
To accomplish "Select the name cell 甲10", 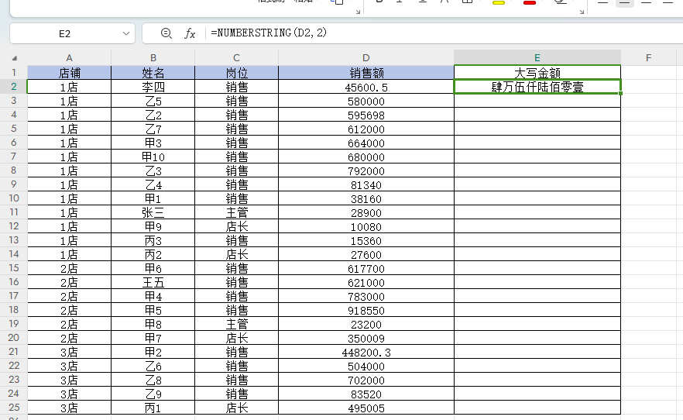I will (153, 157).
